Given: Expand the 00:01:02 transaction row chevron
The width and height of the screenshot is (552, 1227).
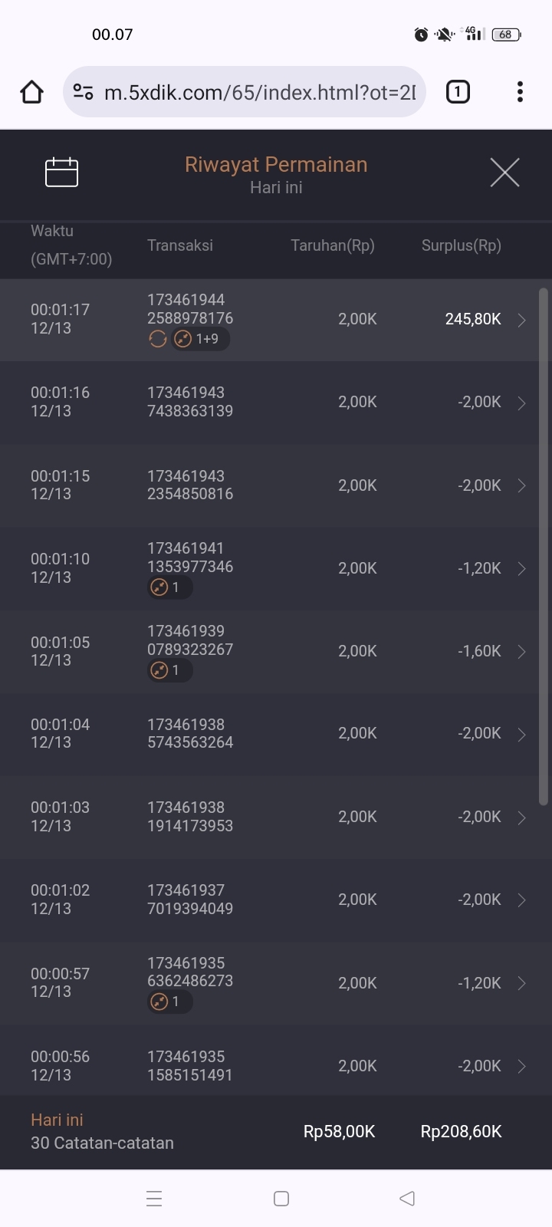Looking at the screenshot, I should click(x=521, y=900).
